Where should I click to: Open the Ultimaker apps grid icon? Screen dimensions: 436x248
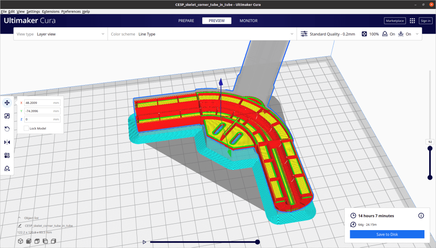click(412, 21)
